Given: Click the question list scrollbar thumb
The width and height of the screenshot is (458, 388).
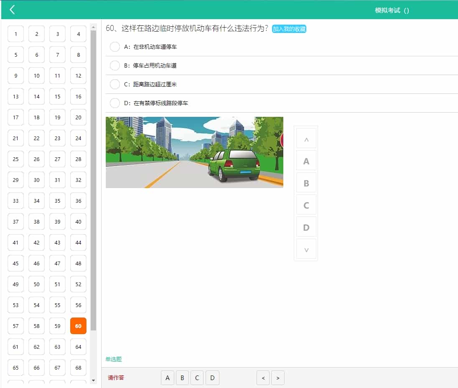Looking at the screenshot, I should 93,179.
